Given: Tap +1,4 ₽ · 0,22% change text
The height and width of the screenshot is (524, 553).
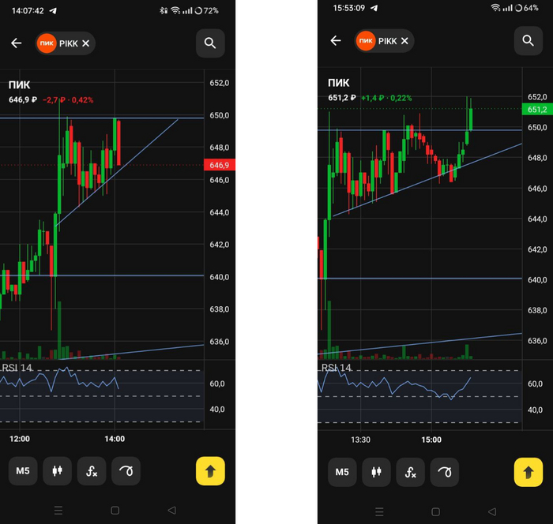Looking at the screenshot, I should [386, 98].
